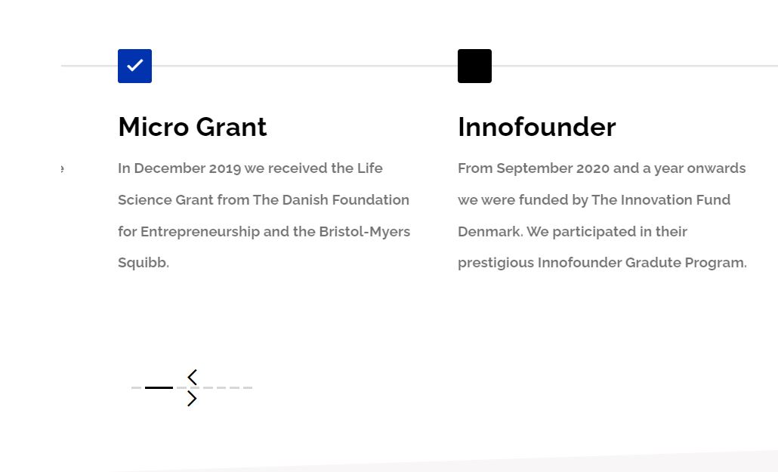Go to previous slide with left chevron
The image size is (778, 472).
coord(193,377)
